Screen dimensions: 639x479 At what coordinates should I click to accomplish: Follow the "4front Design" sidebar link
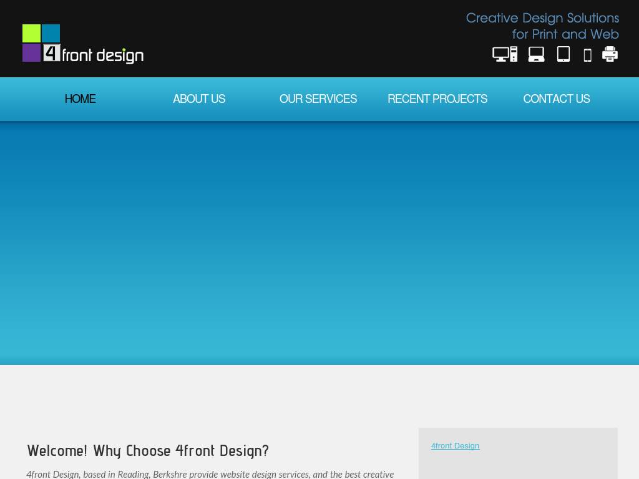455,446
